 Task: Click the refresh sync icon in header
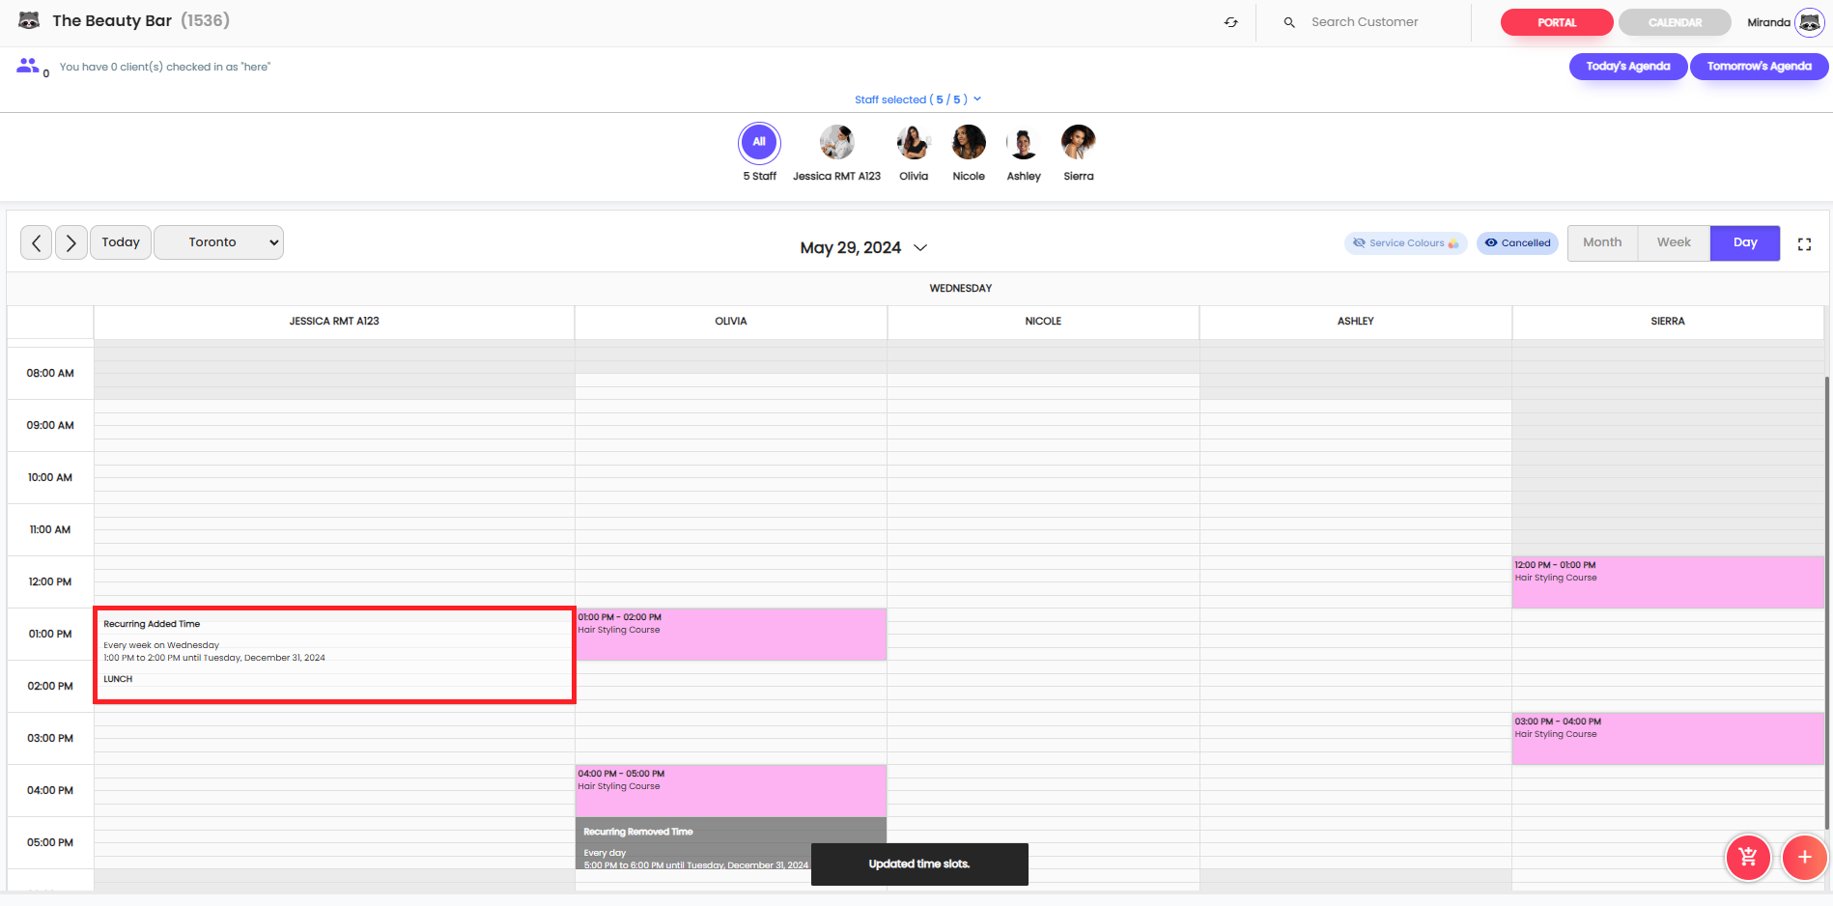(1231, 22)
